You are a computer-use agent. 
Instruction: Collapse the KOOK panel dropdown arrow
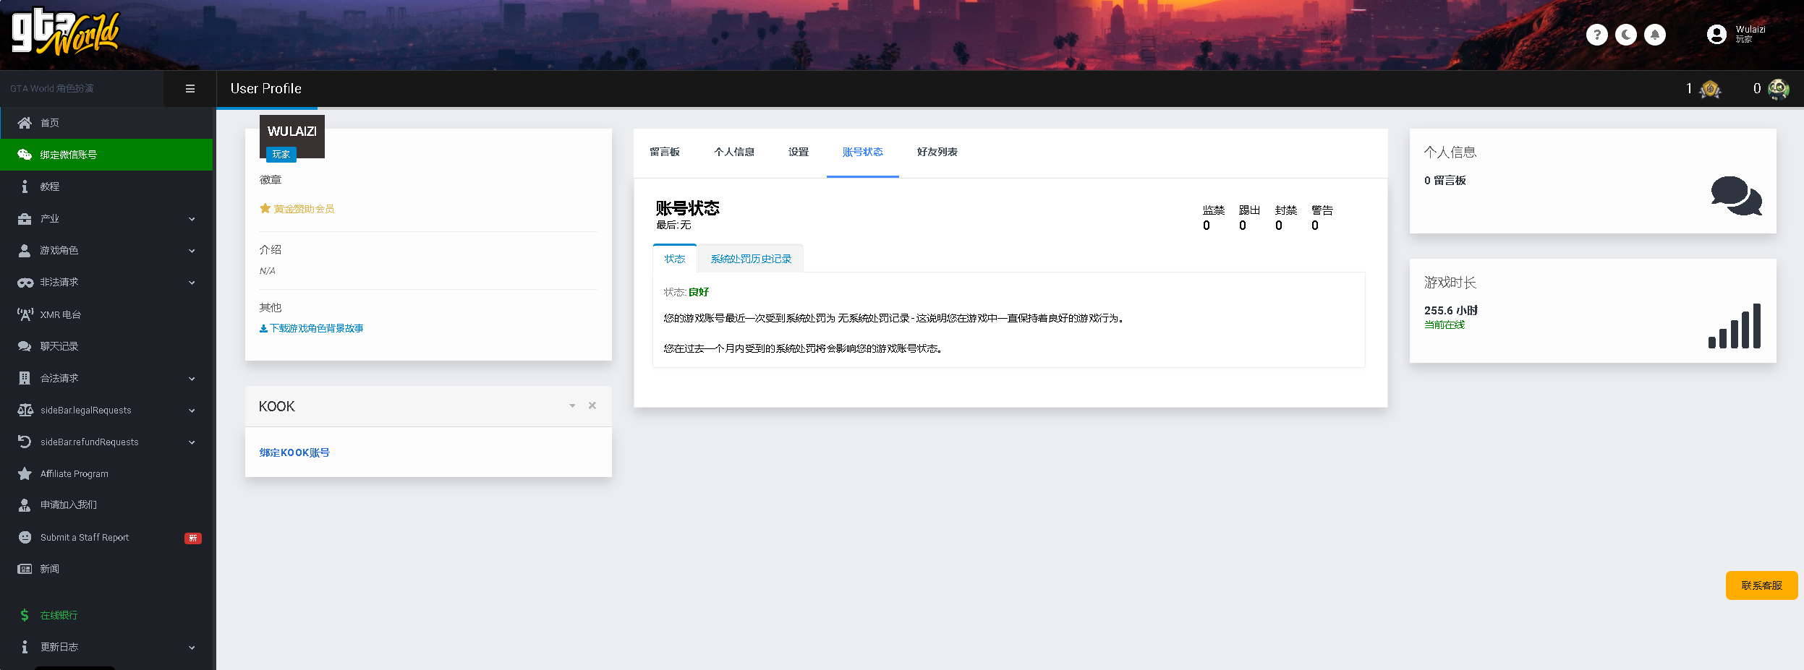(x=572, y=405)
